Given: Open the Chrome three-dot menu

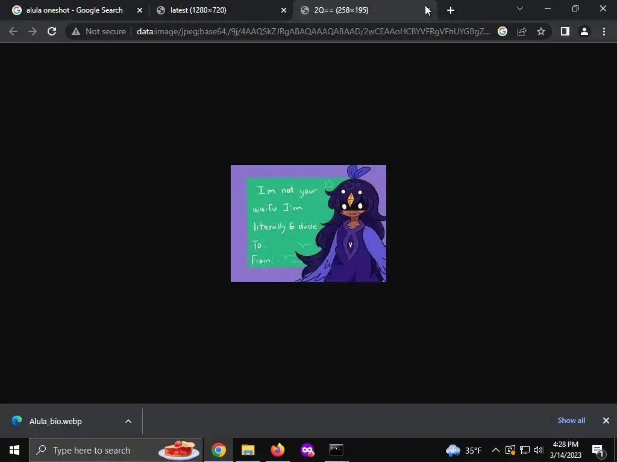Looking at the screenshot, I should point(604,31).
